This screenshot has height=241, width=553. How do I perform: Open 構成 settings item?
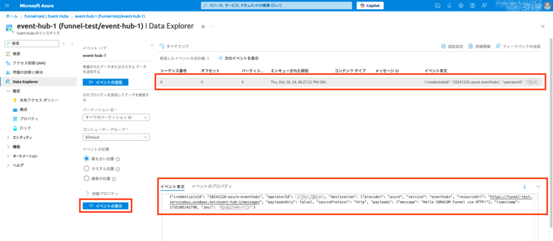tap(24, 110)
